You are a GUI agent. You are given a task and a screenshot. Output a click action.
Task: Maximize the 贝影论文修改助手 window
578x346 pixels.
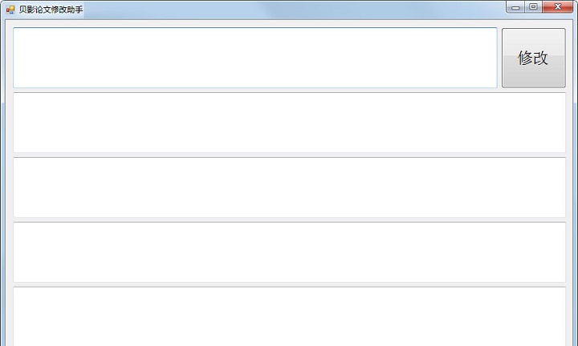pyautogui.click(x=533, y=7)
